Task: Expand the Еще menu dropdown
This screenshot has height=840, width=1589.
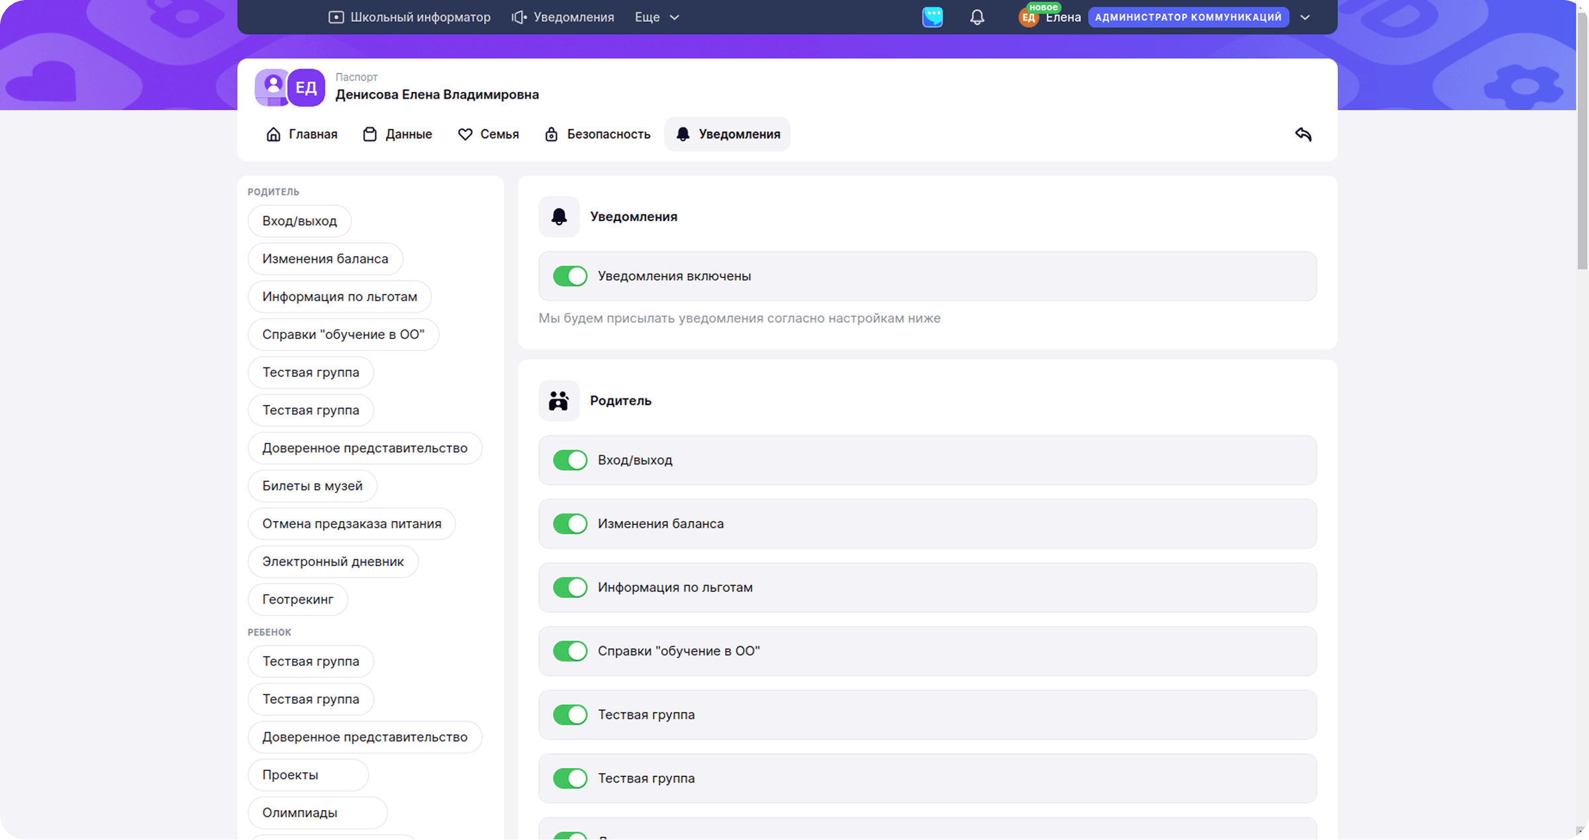Action: (x=657, y=17)
